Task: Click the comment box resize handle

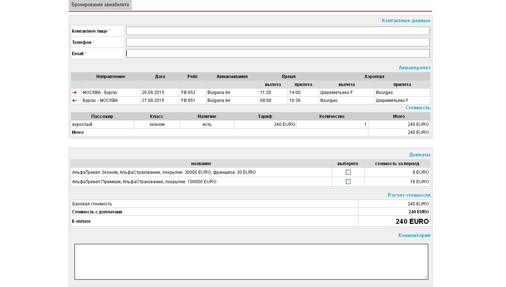Action: pyautogui.click(x=425, y=277)
